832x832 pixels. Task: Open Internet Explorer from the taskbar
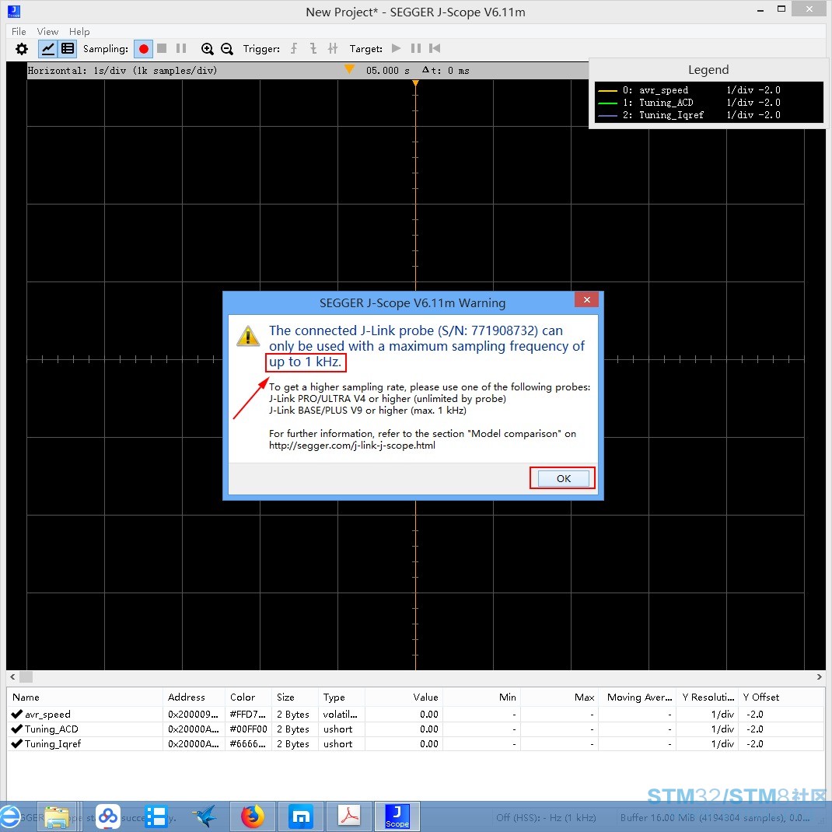(9, 816)
